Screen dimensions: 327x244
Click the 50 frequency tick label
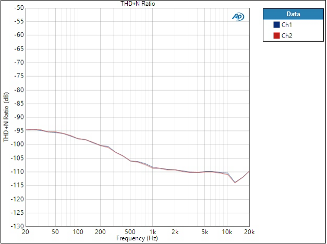55,232
